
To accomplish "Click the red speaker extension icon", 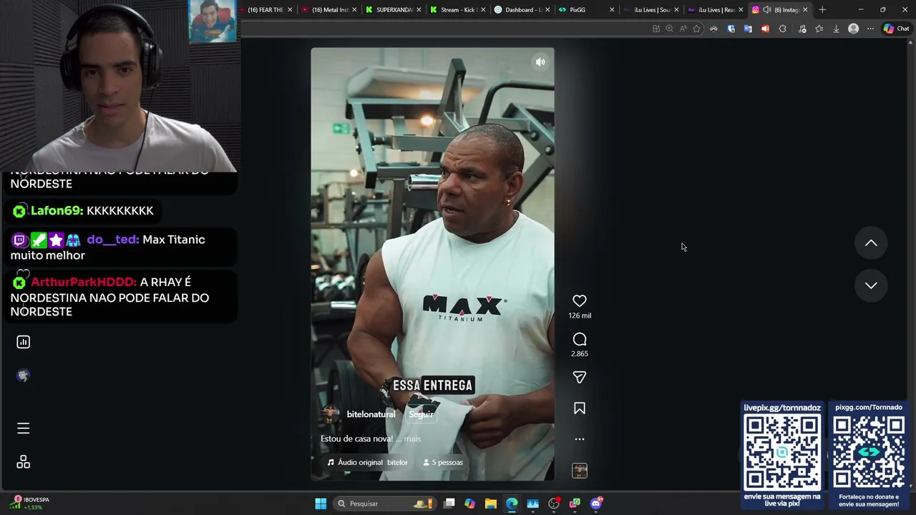I will (x=765, y=29).
